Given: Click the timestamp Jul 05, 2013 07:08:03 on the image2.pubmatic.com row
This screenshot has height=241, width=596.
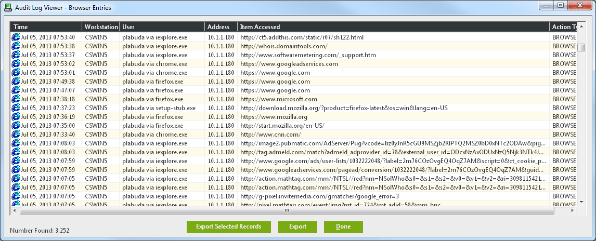Looking at the screenshot, I should pyautogui.click(x=48, y=143).
